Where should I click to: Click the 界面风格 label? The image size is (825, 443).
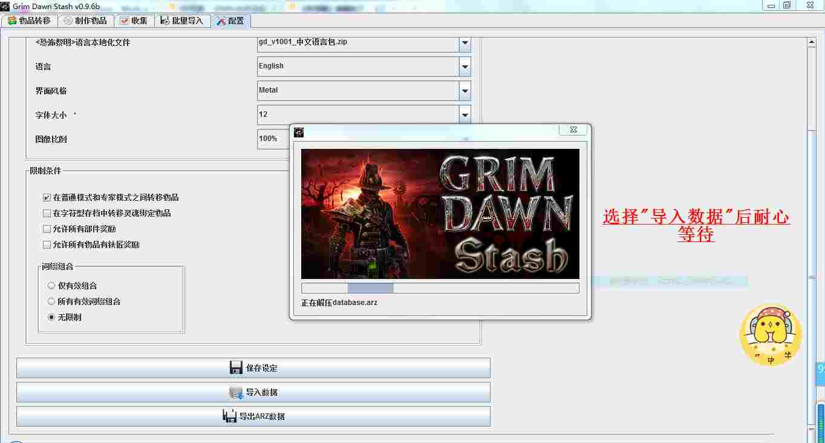(51, 91)
